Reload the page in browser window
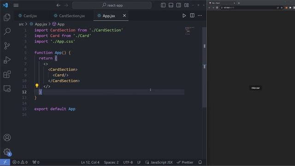 coord(217,8)
